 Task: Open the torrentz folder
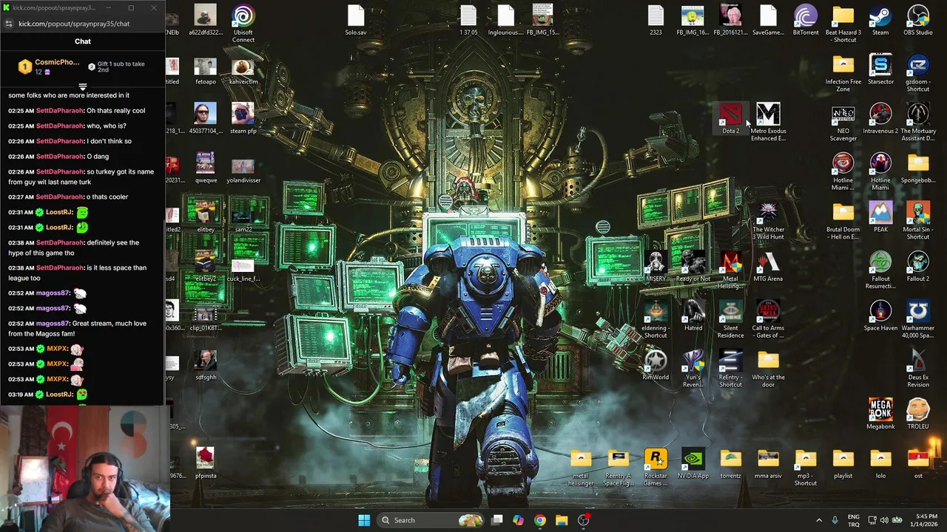(730, 463)
